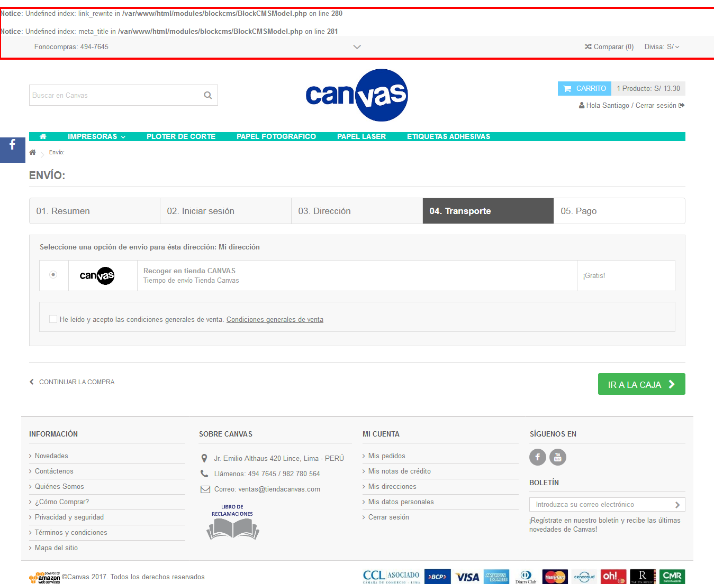
Task: Click the Fonocompras: 494-7645 text
Action: click(71, 47)
